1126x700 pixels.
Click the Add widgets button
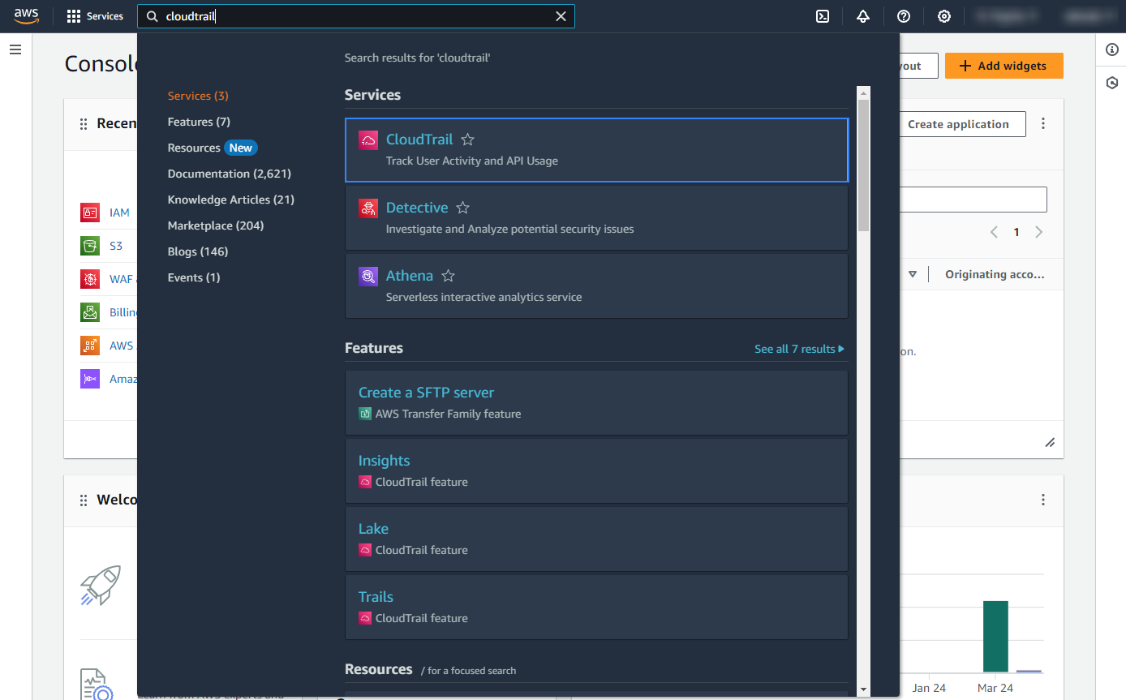pos(1004,66)
